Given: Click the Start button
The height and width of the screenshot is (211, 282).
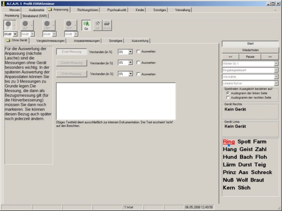Looking at the screenshot, I should point(250,44).
